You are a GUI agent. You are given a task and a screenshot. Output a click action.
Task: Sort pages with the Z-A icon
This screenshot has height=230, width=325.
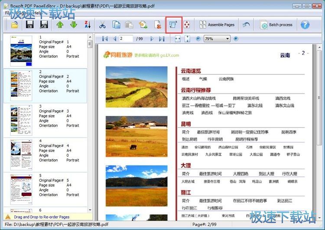[x=88, y=25]
